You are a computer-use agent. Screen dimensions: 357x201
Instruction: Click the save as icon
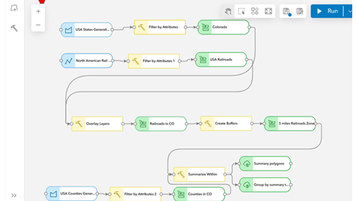(x=300, y=11)
